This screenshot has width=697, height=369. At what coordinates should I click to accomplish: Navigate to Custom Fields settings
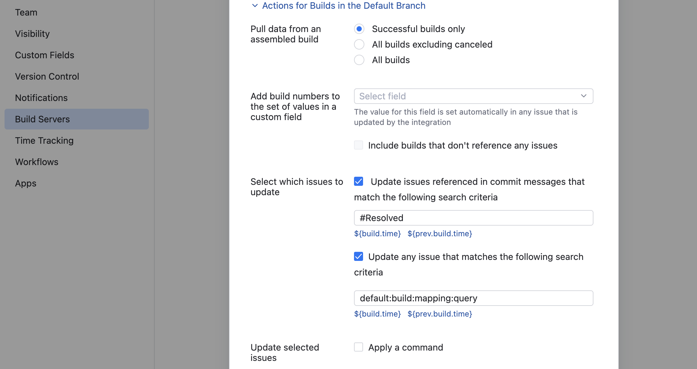45,55
